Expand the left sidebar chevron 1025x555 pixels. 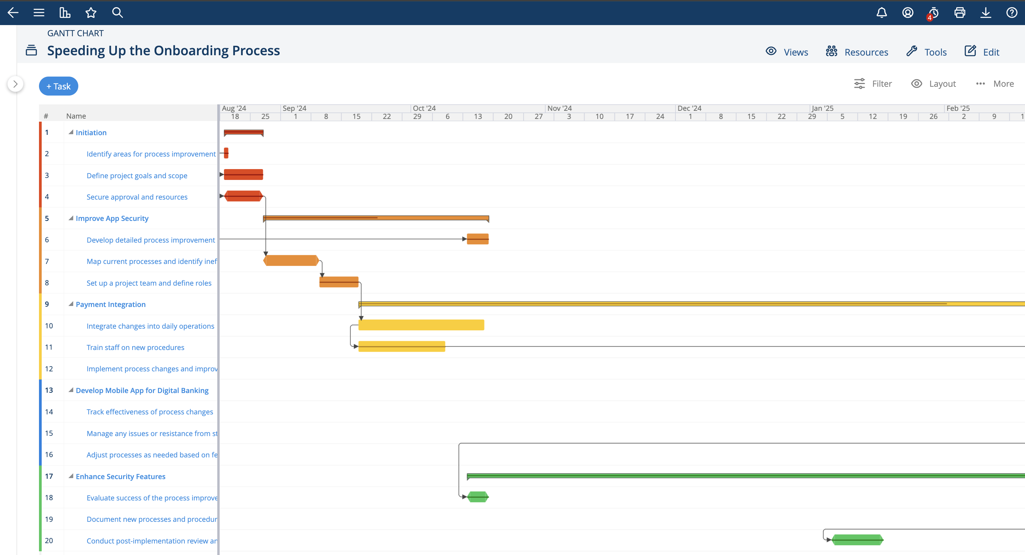[15, 84]
